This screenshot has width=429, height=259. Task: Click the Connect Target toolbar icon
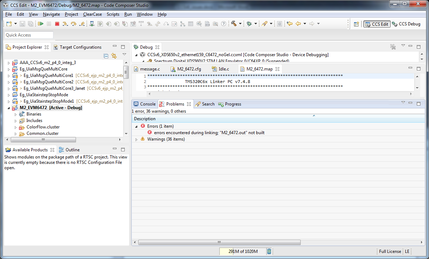point(92,24)
